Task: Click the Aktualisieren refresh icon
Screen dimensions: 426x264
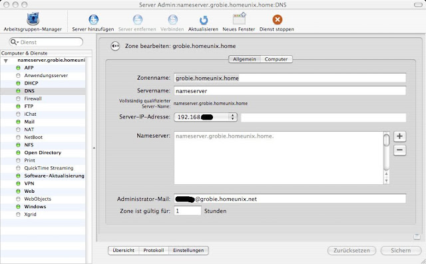Action: [203, 20]
